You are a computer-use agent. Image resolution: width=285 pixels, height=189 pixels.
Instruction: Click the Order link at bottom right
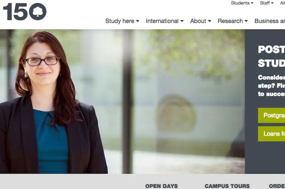[x=277, y=186]
